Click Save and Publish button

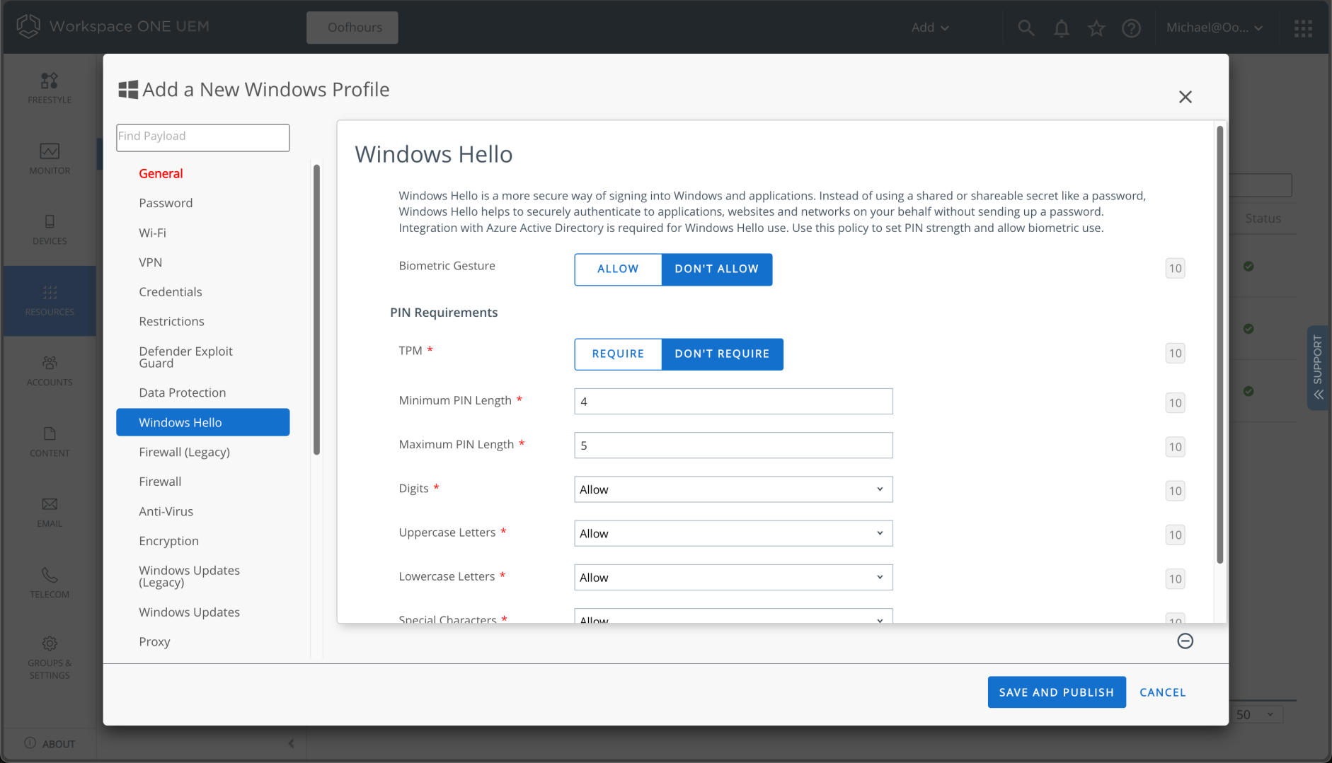pyautogui.click(x=1056, y=692)
